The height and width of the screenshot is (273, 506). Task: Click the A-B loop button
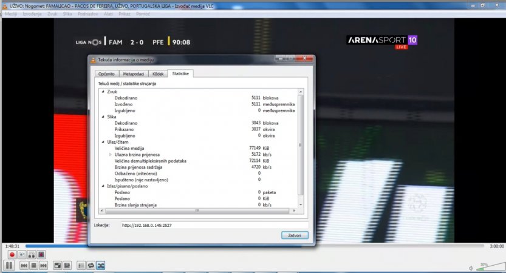tap(32, 255)
